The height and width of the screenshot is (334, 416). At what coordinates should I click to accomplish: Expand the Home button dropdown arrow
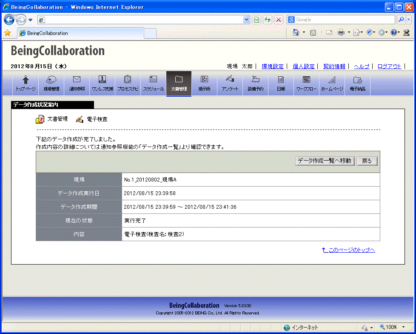pyautogui.click(x=304, y=32)
